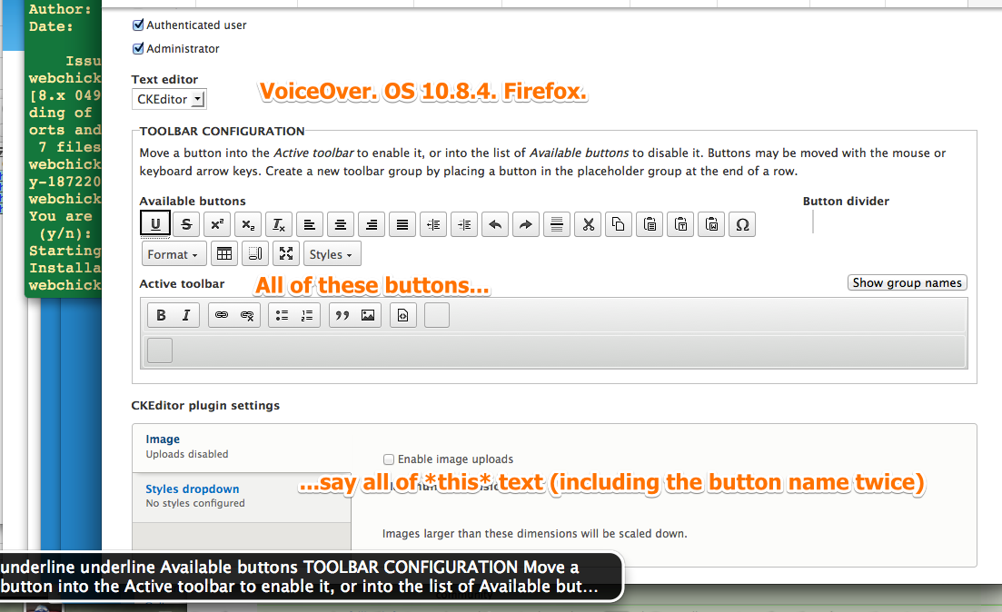Uncheck the Authenticated user checkbox
Screen dimensions: 1002x612
(x=137, y=25)
